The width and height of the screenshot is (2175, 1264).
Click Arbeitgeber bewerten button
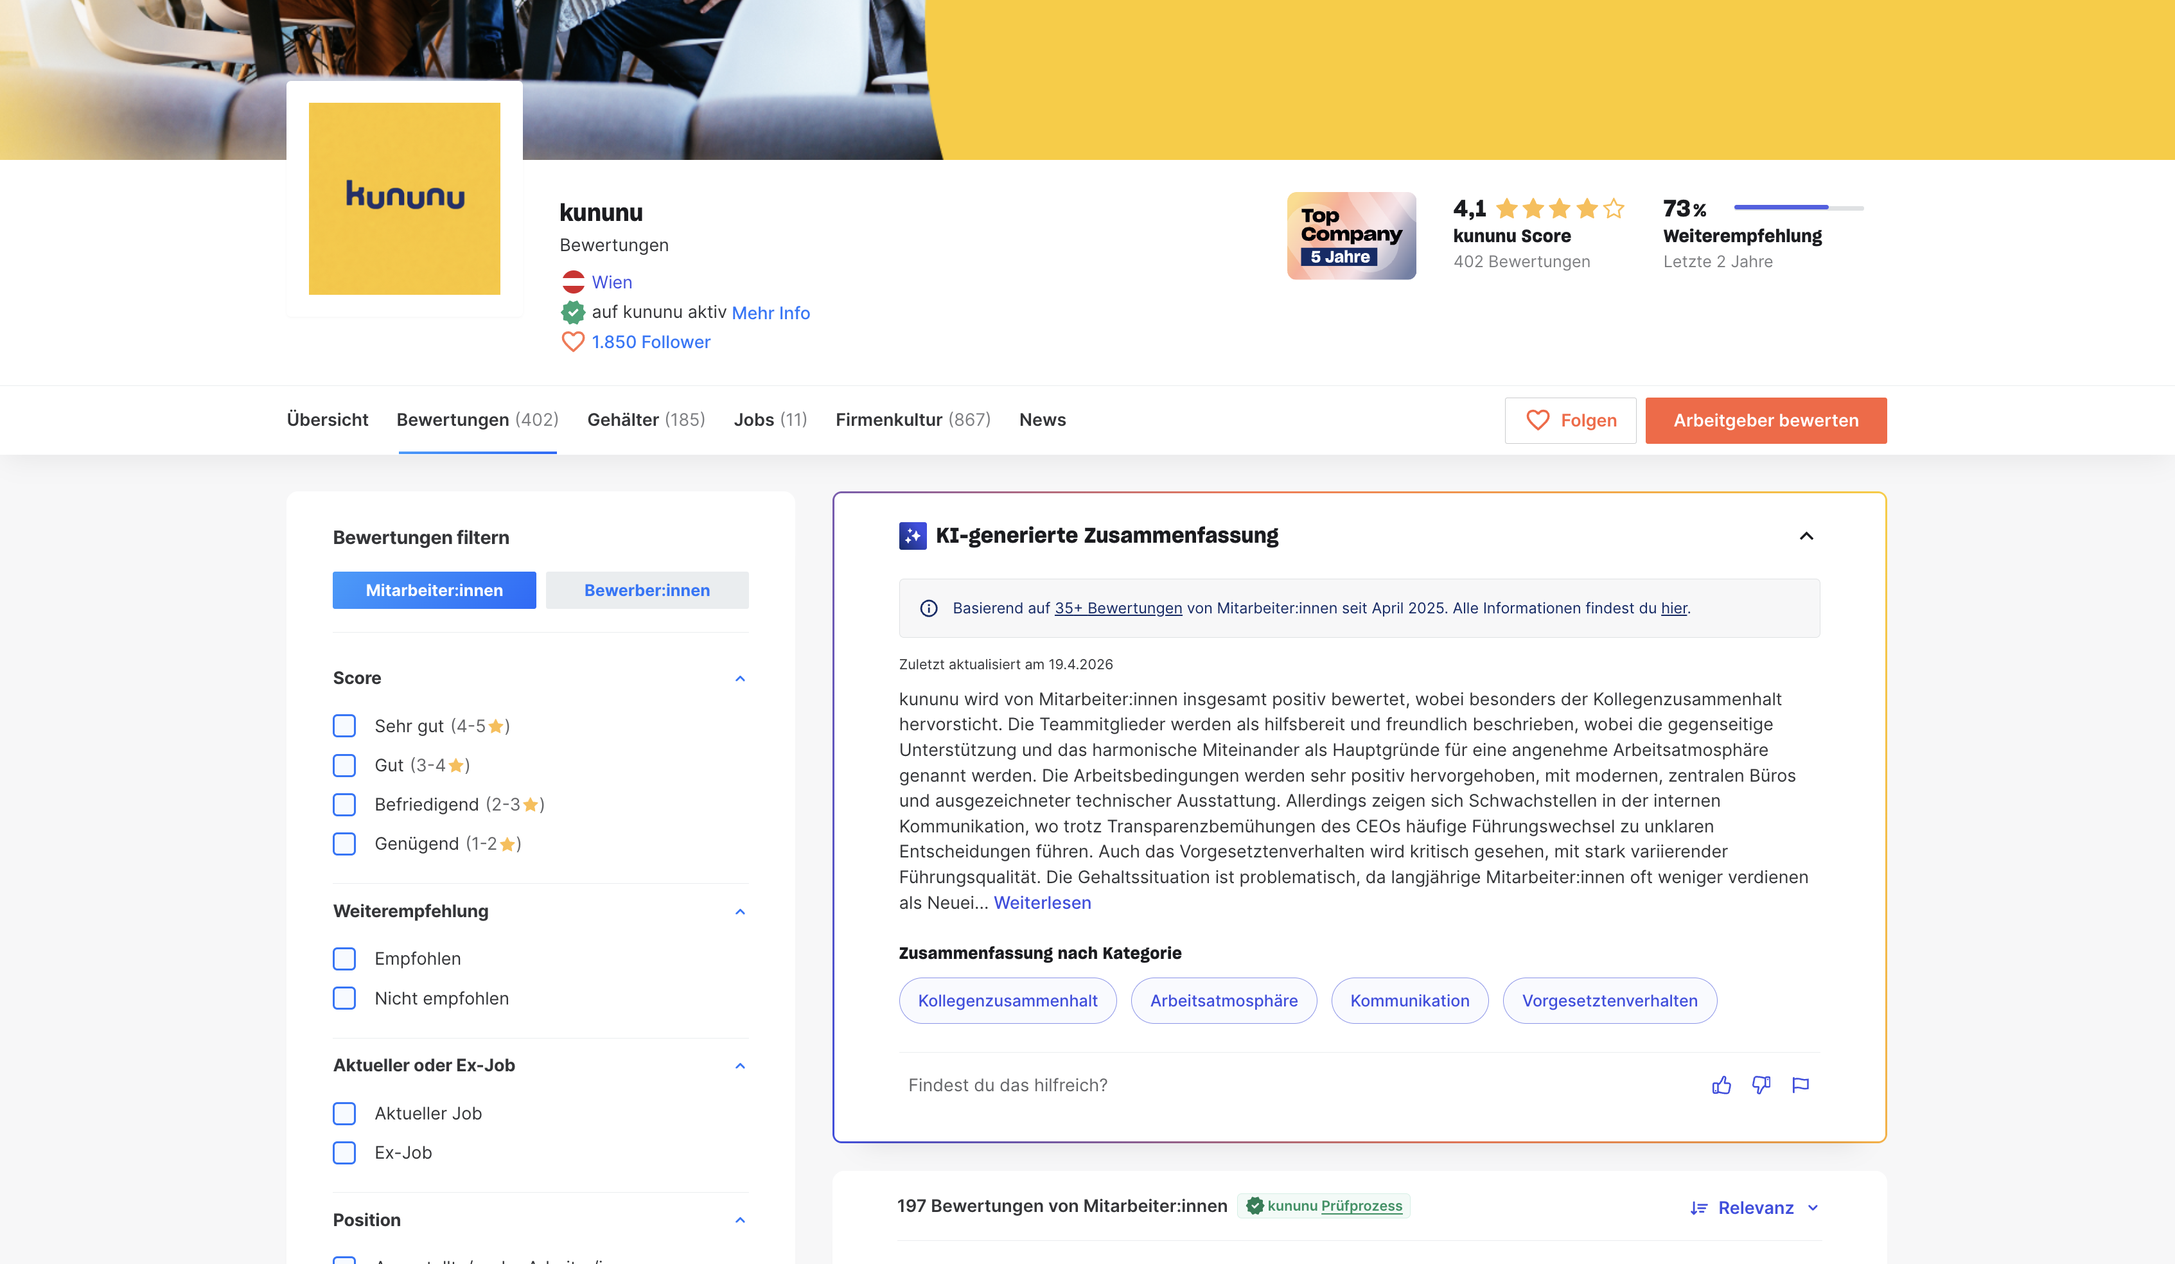coord(1766,420)
